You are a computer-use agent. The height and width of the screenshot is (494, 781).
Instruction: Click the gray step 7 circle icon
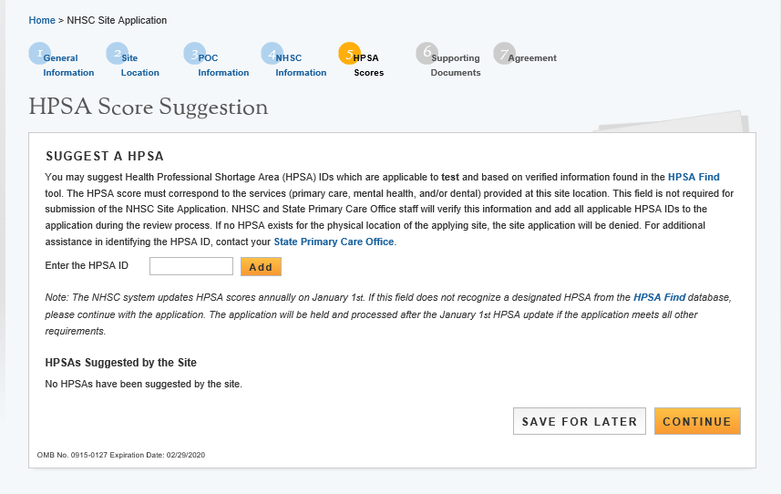tap(504, 54)
